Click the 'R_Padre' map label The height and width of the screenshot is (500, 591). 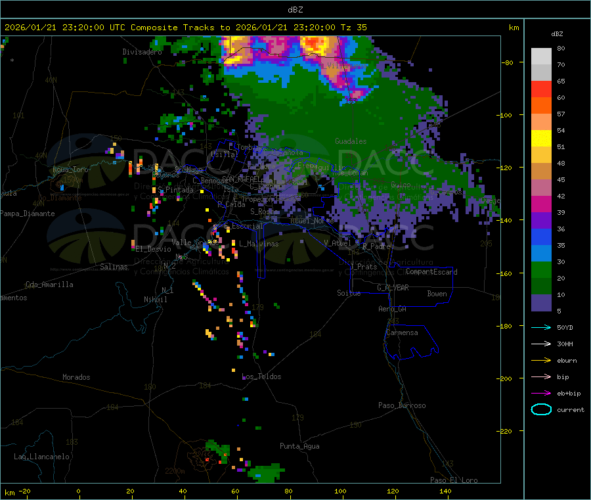376,246
